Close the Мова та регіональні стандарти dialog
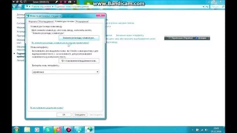 coord(100,15)
